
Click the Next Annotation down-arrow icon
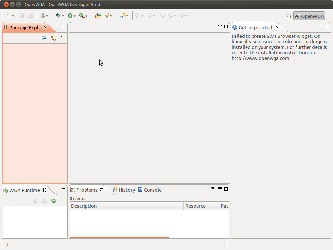138,16
